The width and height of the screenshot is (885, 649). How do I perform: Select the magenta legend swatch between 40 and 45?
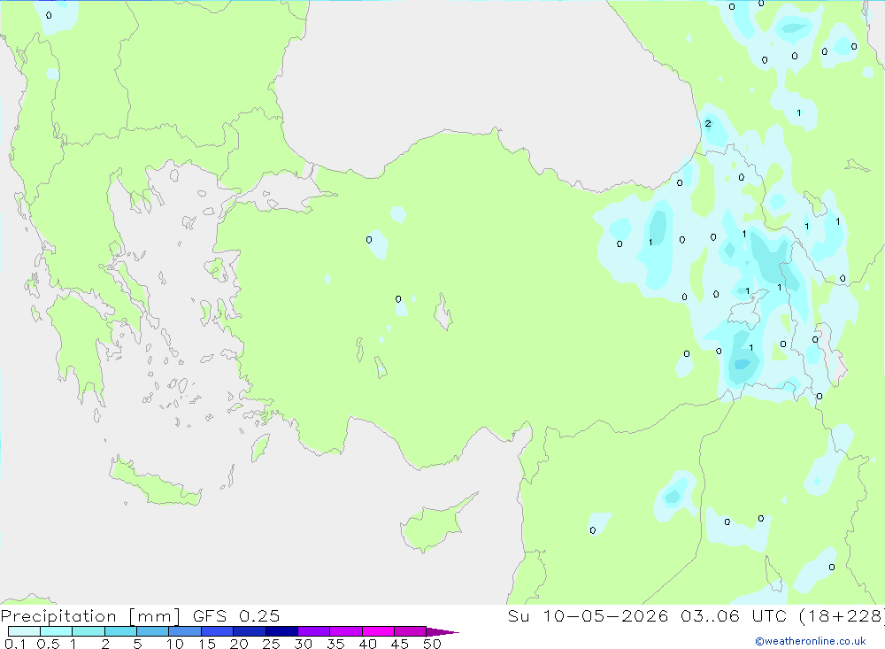[x=378, y=631]
